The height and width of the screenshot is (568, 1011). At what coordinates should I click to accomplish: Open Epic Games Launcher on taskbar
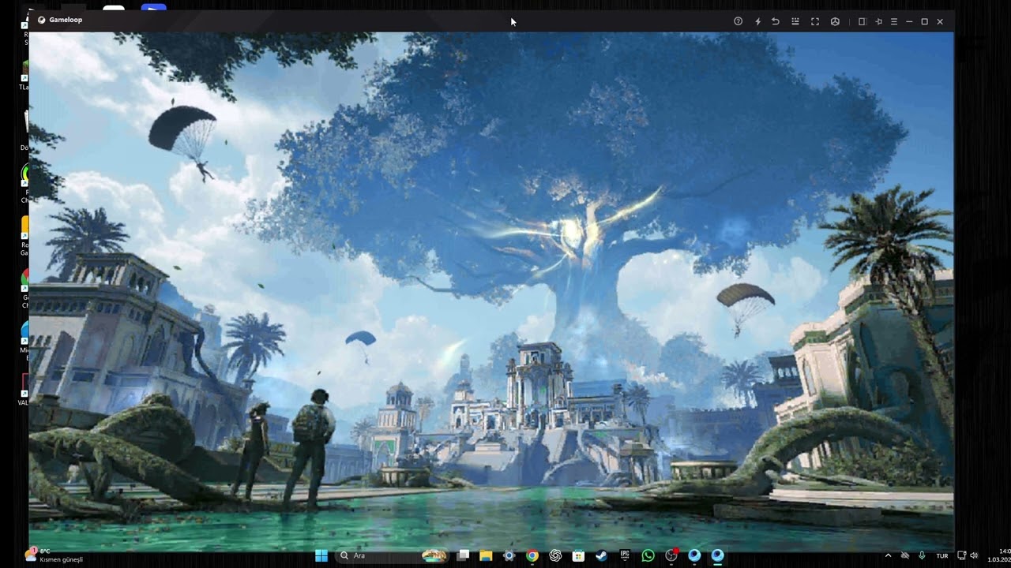point(625,555)
